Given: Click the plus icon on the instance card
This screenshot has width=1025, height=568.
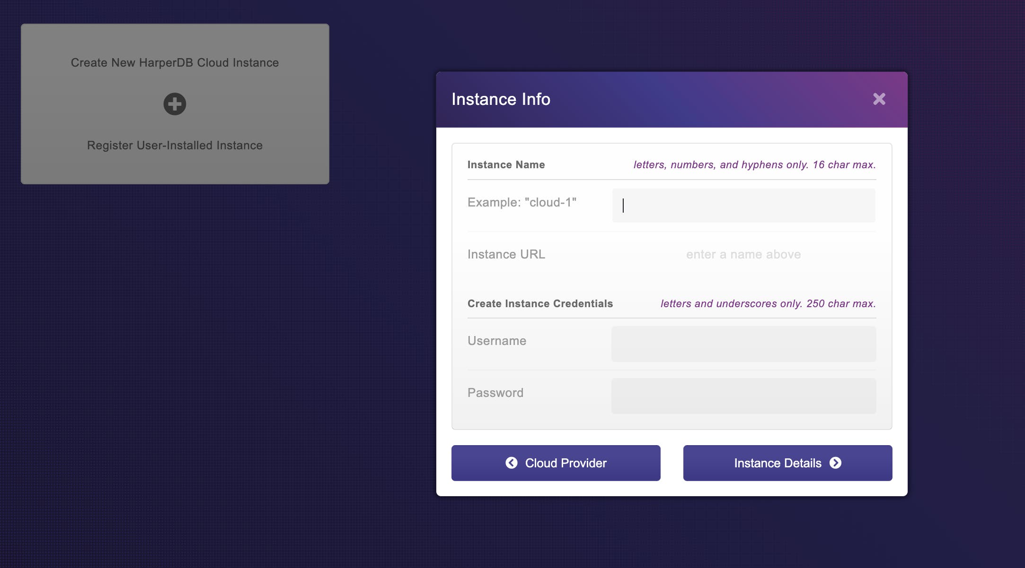Looking at the screenshot, I should coord(175,104).
